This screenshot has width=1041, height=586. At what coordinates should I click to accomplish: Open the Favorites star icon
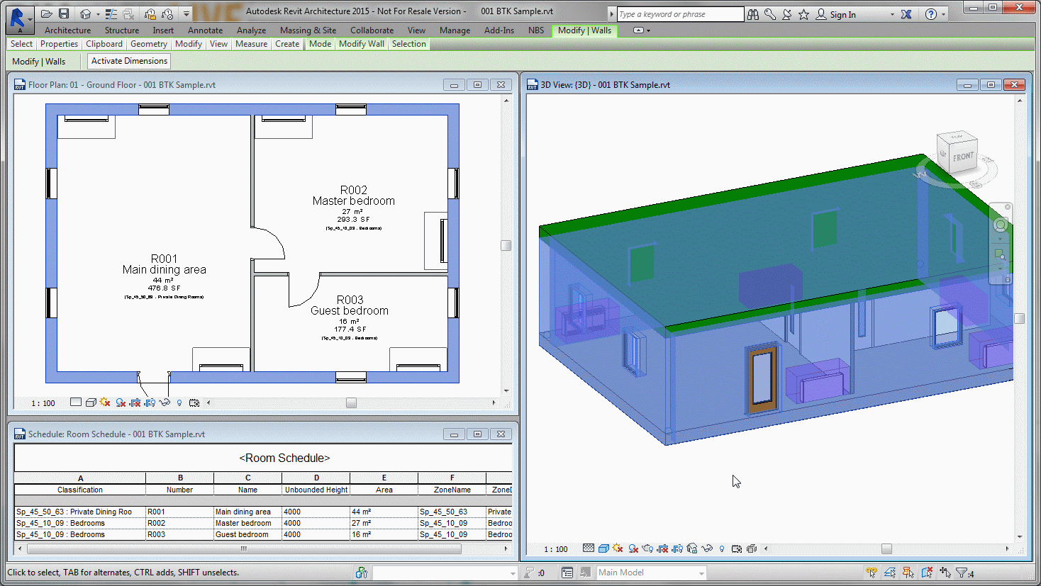point(803,14)
